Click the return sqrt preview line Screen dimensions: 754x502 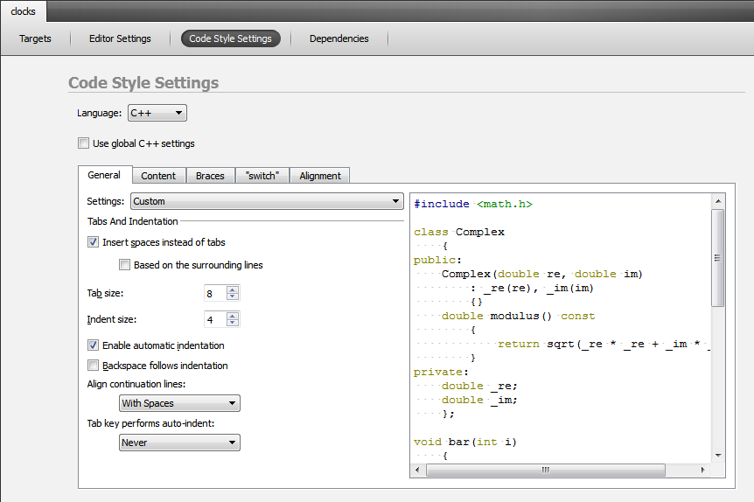(604, 344)
